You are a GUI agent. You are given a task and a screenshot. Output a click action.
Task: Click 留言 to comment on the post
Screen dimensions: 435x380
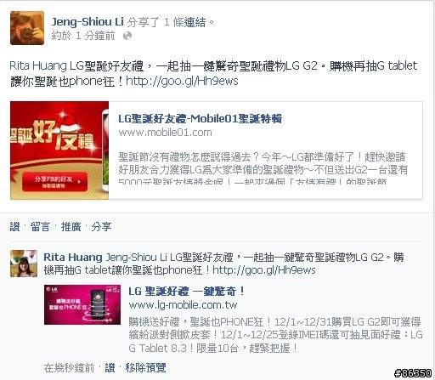point(40,226)
